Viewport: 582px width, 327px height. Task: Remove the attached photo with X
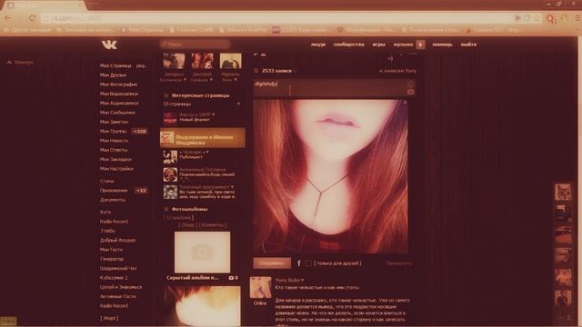[x=405, y=102]
